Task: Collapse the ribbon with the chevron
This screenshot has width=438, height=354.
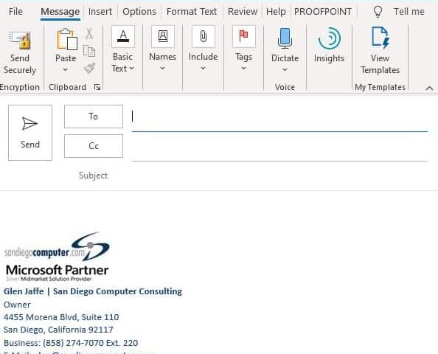Action: [x=429, y=88]
